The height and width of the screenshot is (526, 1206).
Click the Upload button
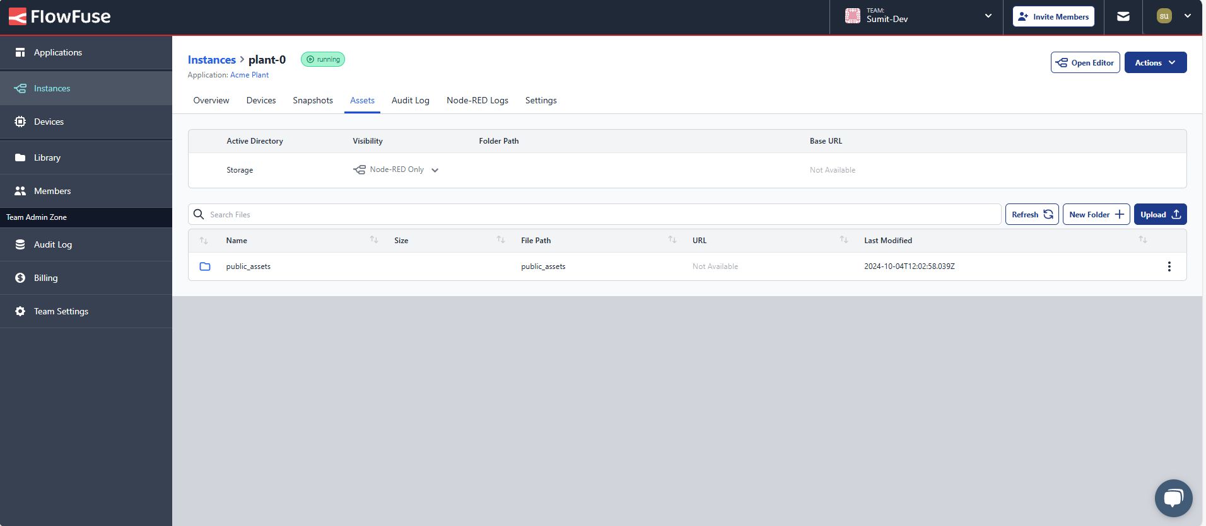pos(1161,214)
